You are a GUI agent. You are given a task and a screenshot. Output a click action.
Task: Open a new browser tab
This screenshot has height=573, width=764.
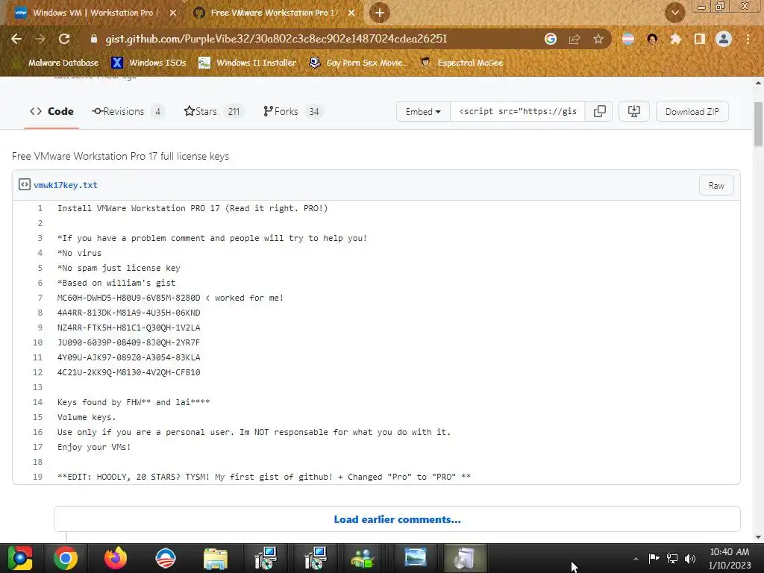point(380,13)
